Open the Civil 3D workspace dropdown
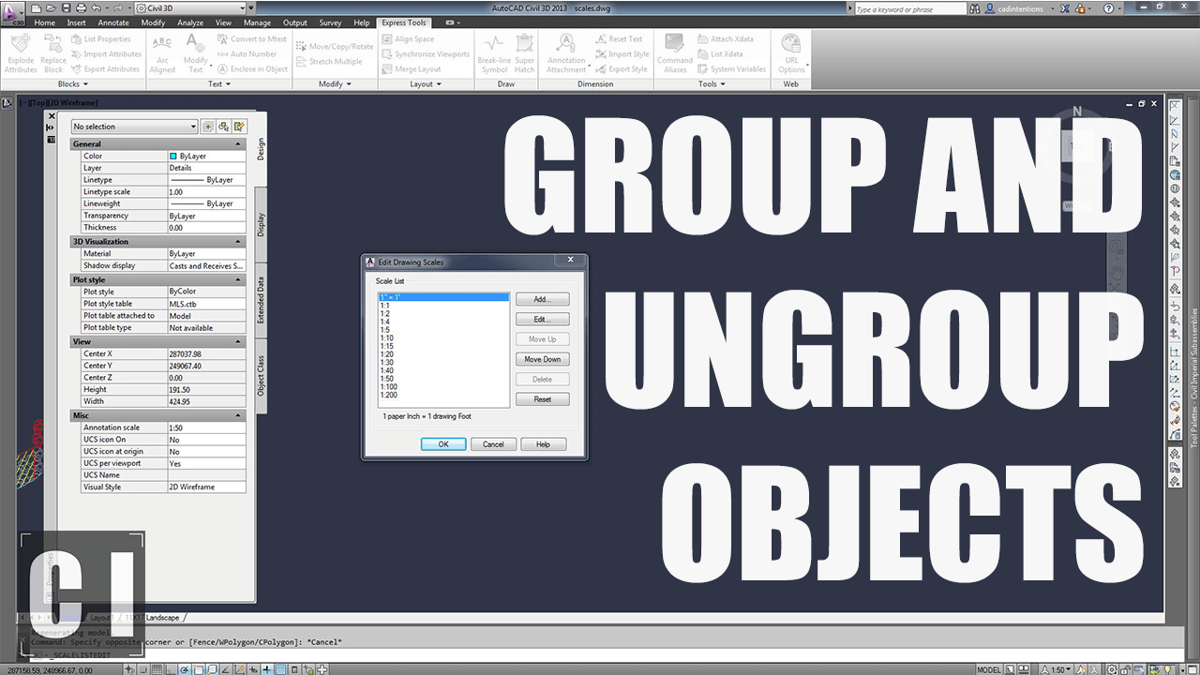1200x675 pixels. [x=190, y=7]
